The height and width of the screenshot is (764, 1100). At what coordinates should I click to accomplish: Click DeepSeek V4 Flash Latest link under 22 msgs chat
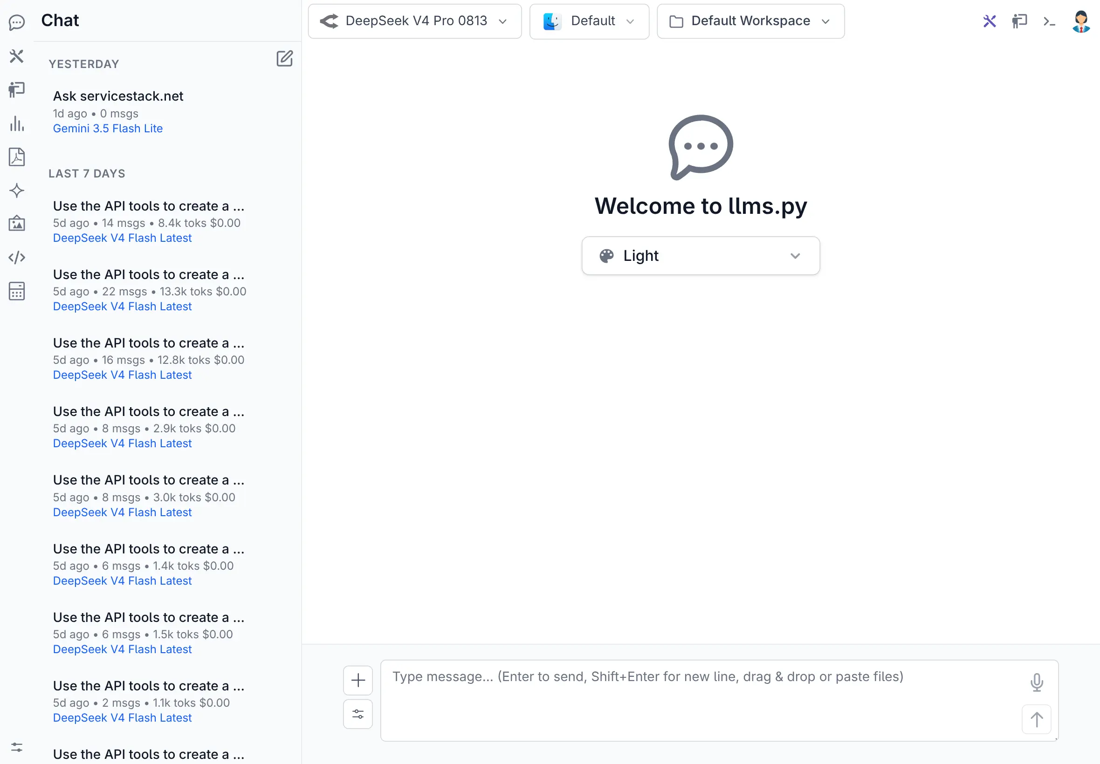click(122, 307)
